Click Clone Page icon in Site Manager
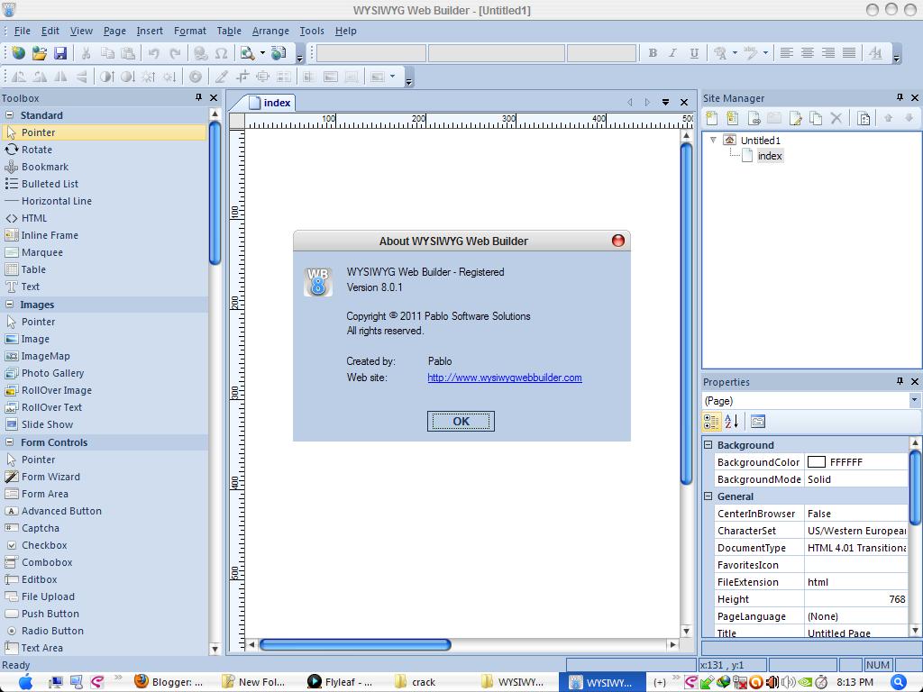Viewport: 923px width, 692px height. tap(816, 118)
